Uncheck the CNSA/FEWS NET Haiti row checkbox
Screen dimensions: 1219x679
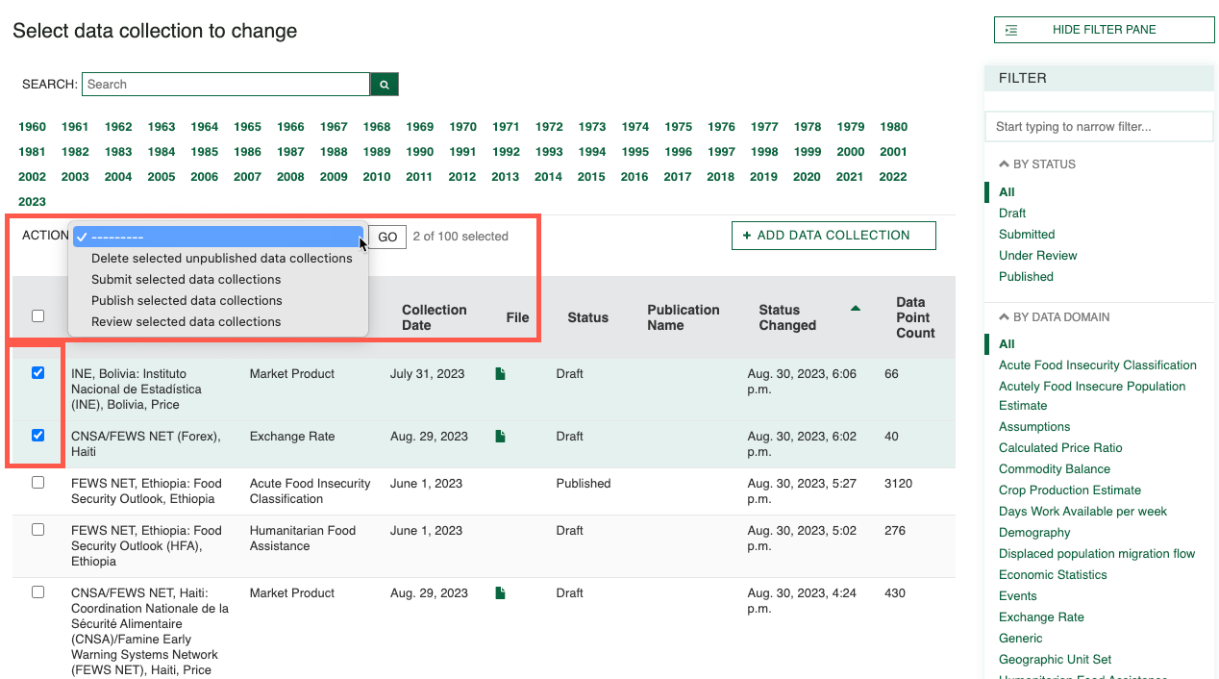point(37,435)
